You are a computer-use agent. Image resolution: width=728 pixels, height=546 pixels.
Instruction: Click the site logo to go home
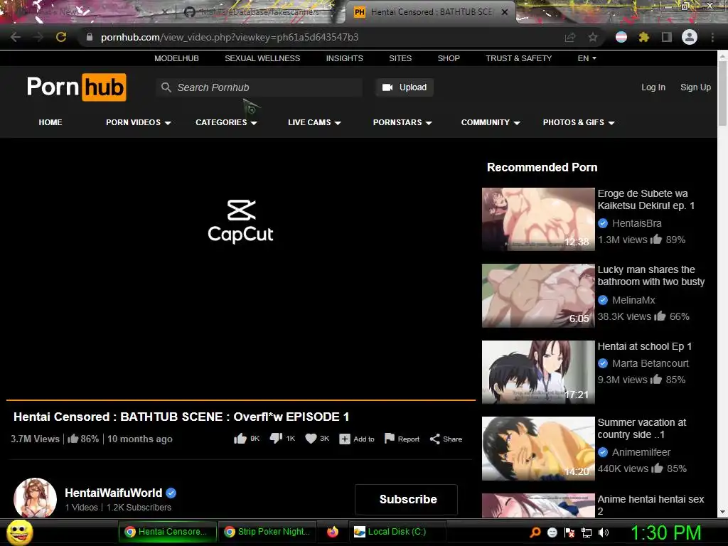pyautogui.click(x=77, y=87)
